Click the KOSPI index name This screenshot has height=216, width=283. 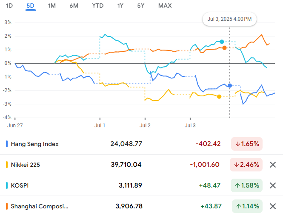click(x=20, y=185)
